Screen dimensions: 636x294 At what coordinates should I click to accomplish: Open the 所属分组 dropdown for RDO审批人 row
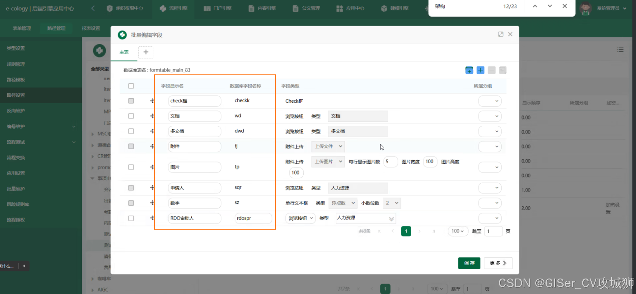coord(490,218)
